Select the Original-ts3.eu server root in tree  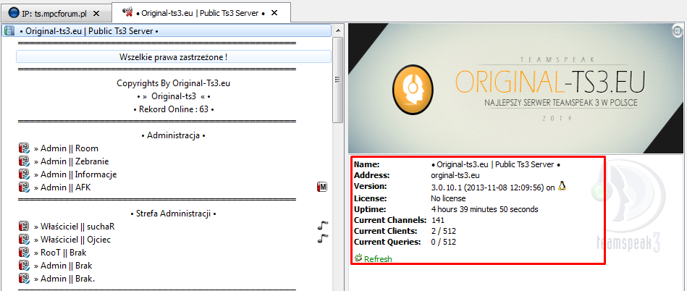(x=166, y=30)
